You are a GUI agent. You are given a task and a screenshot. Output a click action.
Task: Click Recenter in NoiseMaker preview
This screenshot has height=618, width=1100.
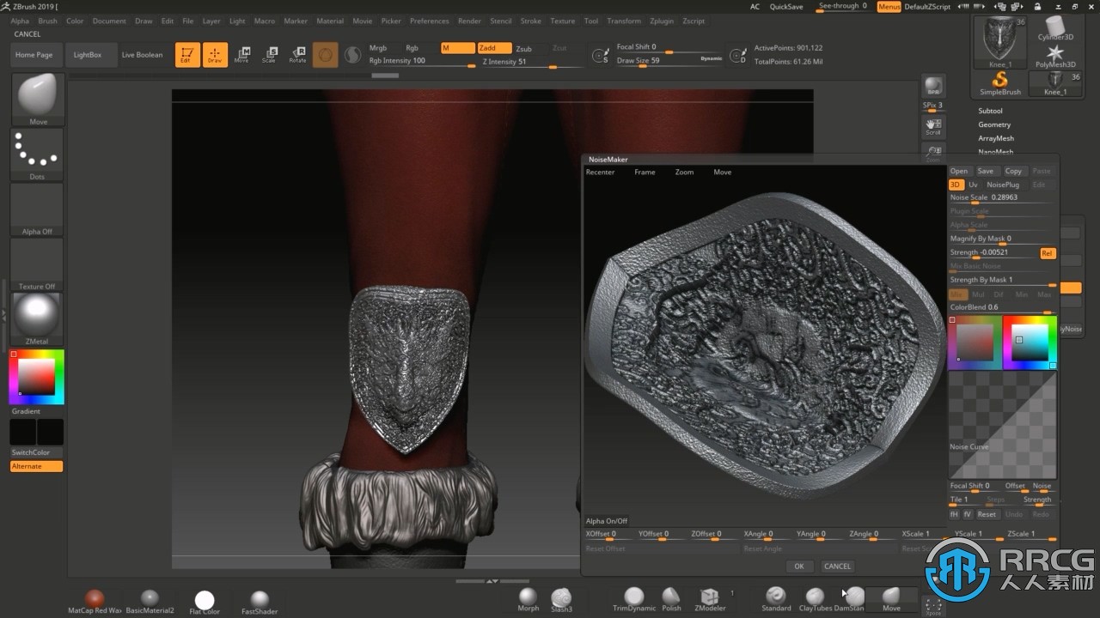click(600, 173)
